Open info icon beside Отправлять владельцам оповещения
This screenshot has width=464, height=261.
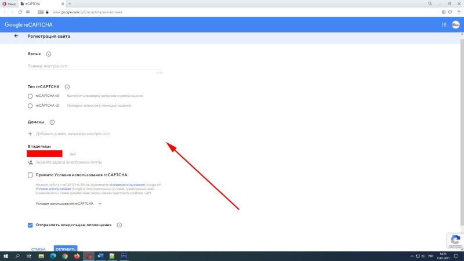pos(119,225)
